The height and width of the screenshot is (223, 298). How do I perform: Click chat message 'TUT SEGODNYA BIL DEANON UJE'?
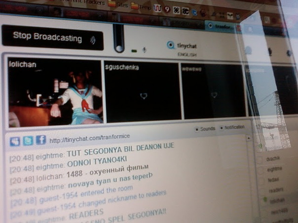pyautogui.click(x=120, y=150)
